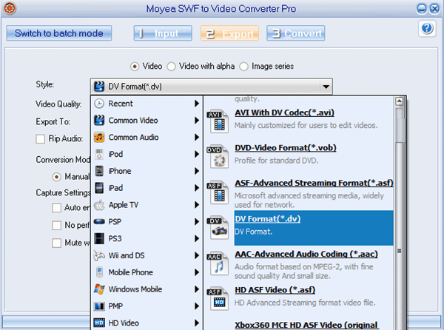Click the DV Format camcorder icon

[x=218, y=228]
